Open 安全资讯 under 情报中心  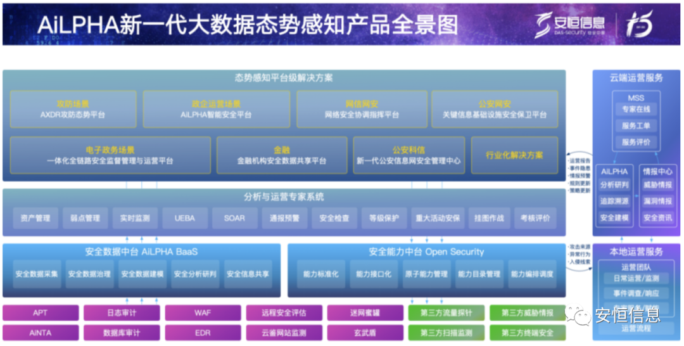pyautogui.click(x=658, y=217)
